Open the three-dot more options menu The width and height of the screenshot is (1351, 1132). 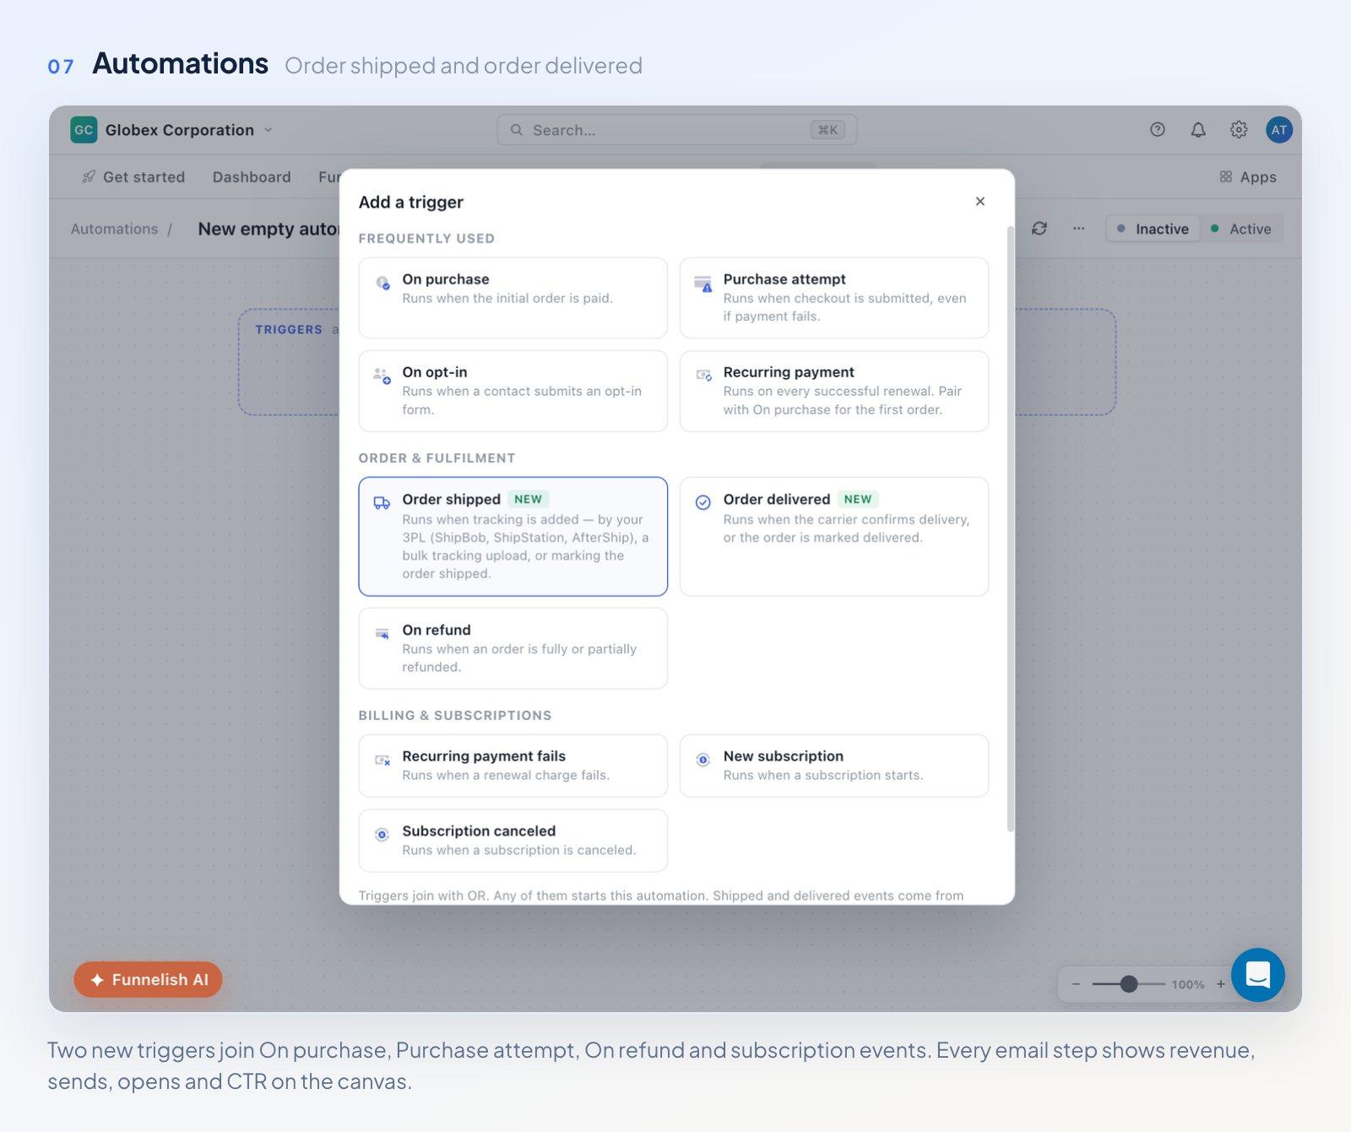tap(1078, 228)
